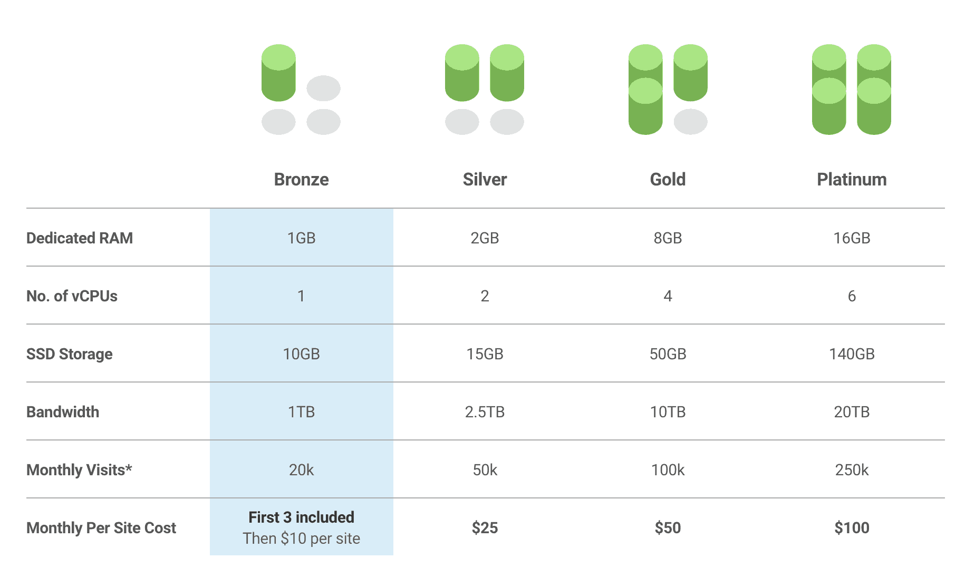Click the SSD Storage row label
The width and height of the screenshot is (965, 568).
70,354
